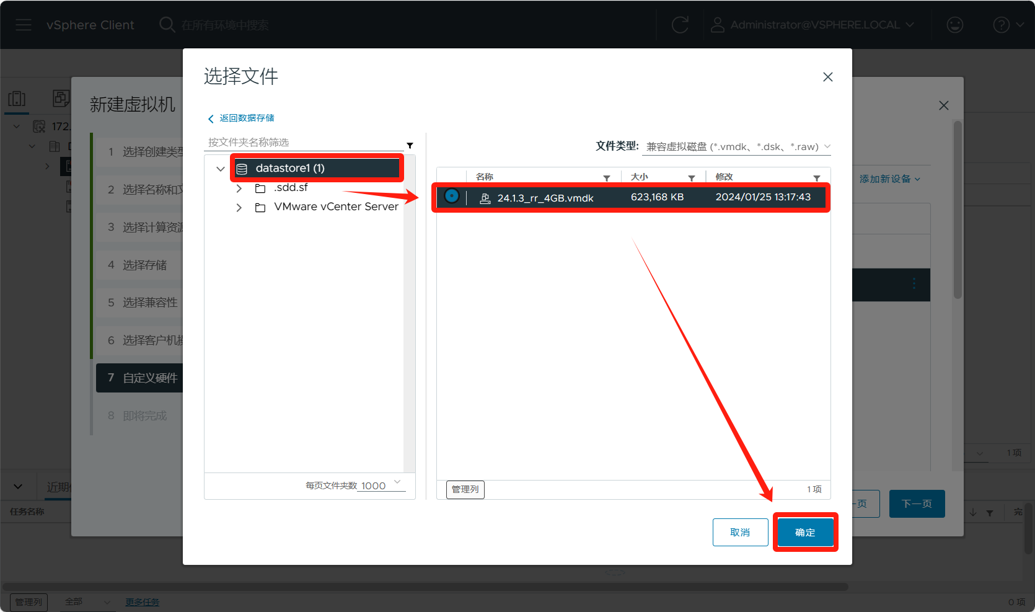Image resolution: width=1035 pixels, height=612 pixels.
Task: Click the 取消 cancel button
Action: click(x=740, y=532)
